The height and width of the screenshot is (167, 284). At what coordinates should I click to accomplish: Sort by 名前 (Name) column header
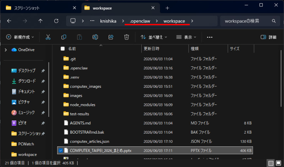(x=72, y=49)
